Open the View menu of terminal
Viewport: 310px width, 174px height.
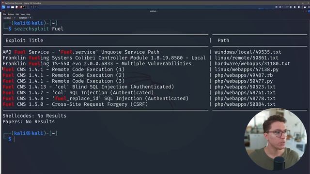pos(23,14)
